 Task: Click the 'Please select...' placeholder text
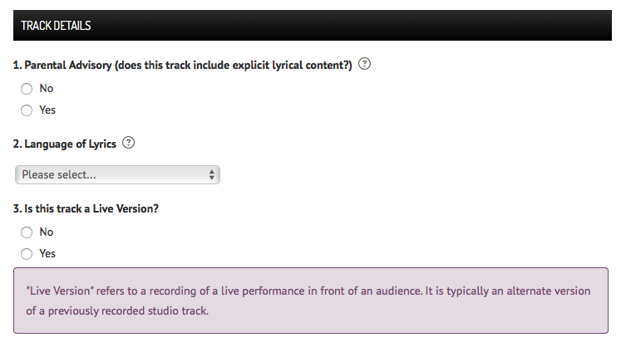tap(59, 174)
